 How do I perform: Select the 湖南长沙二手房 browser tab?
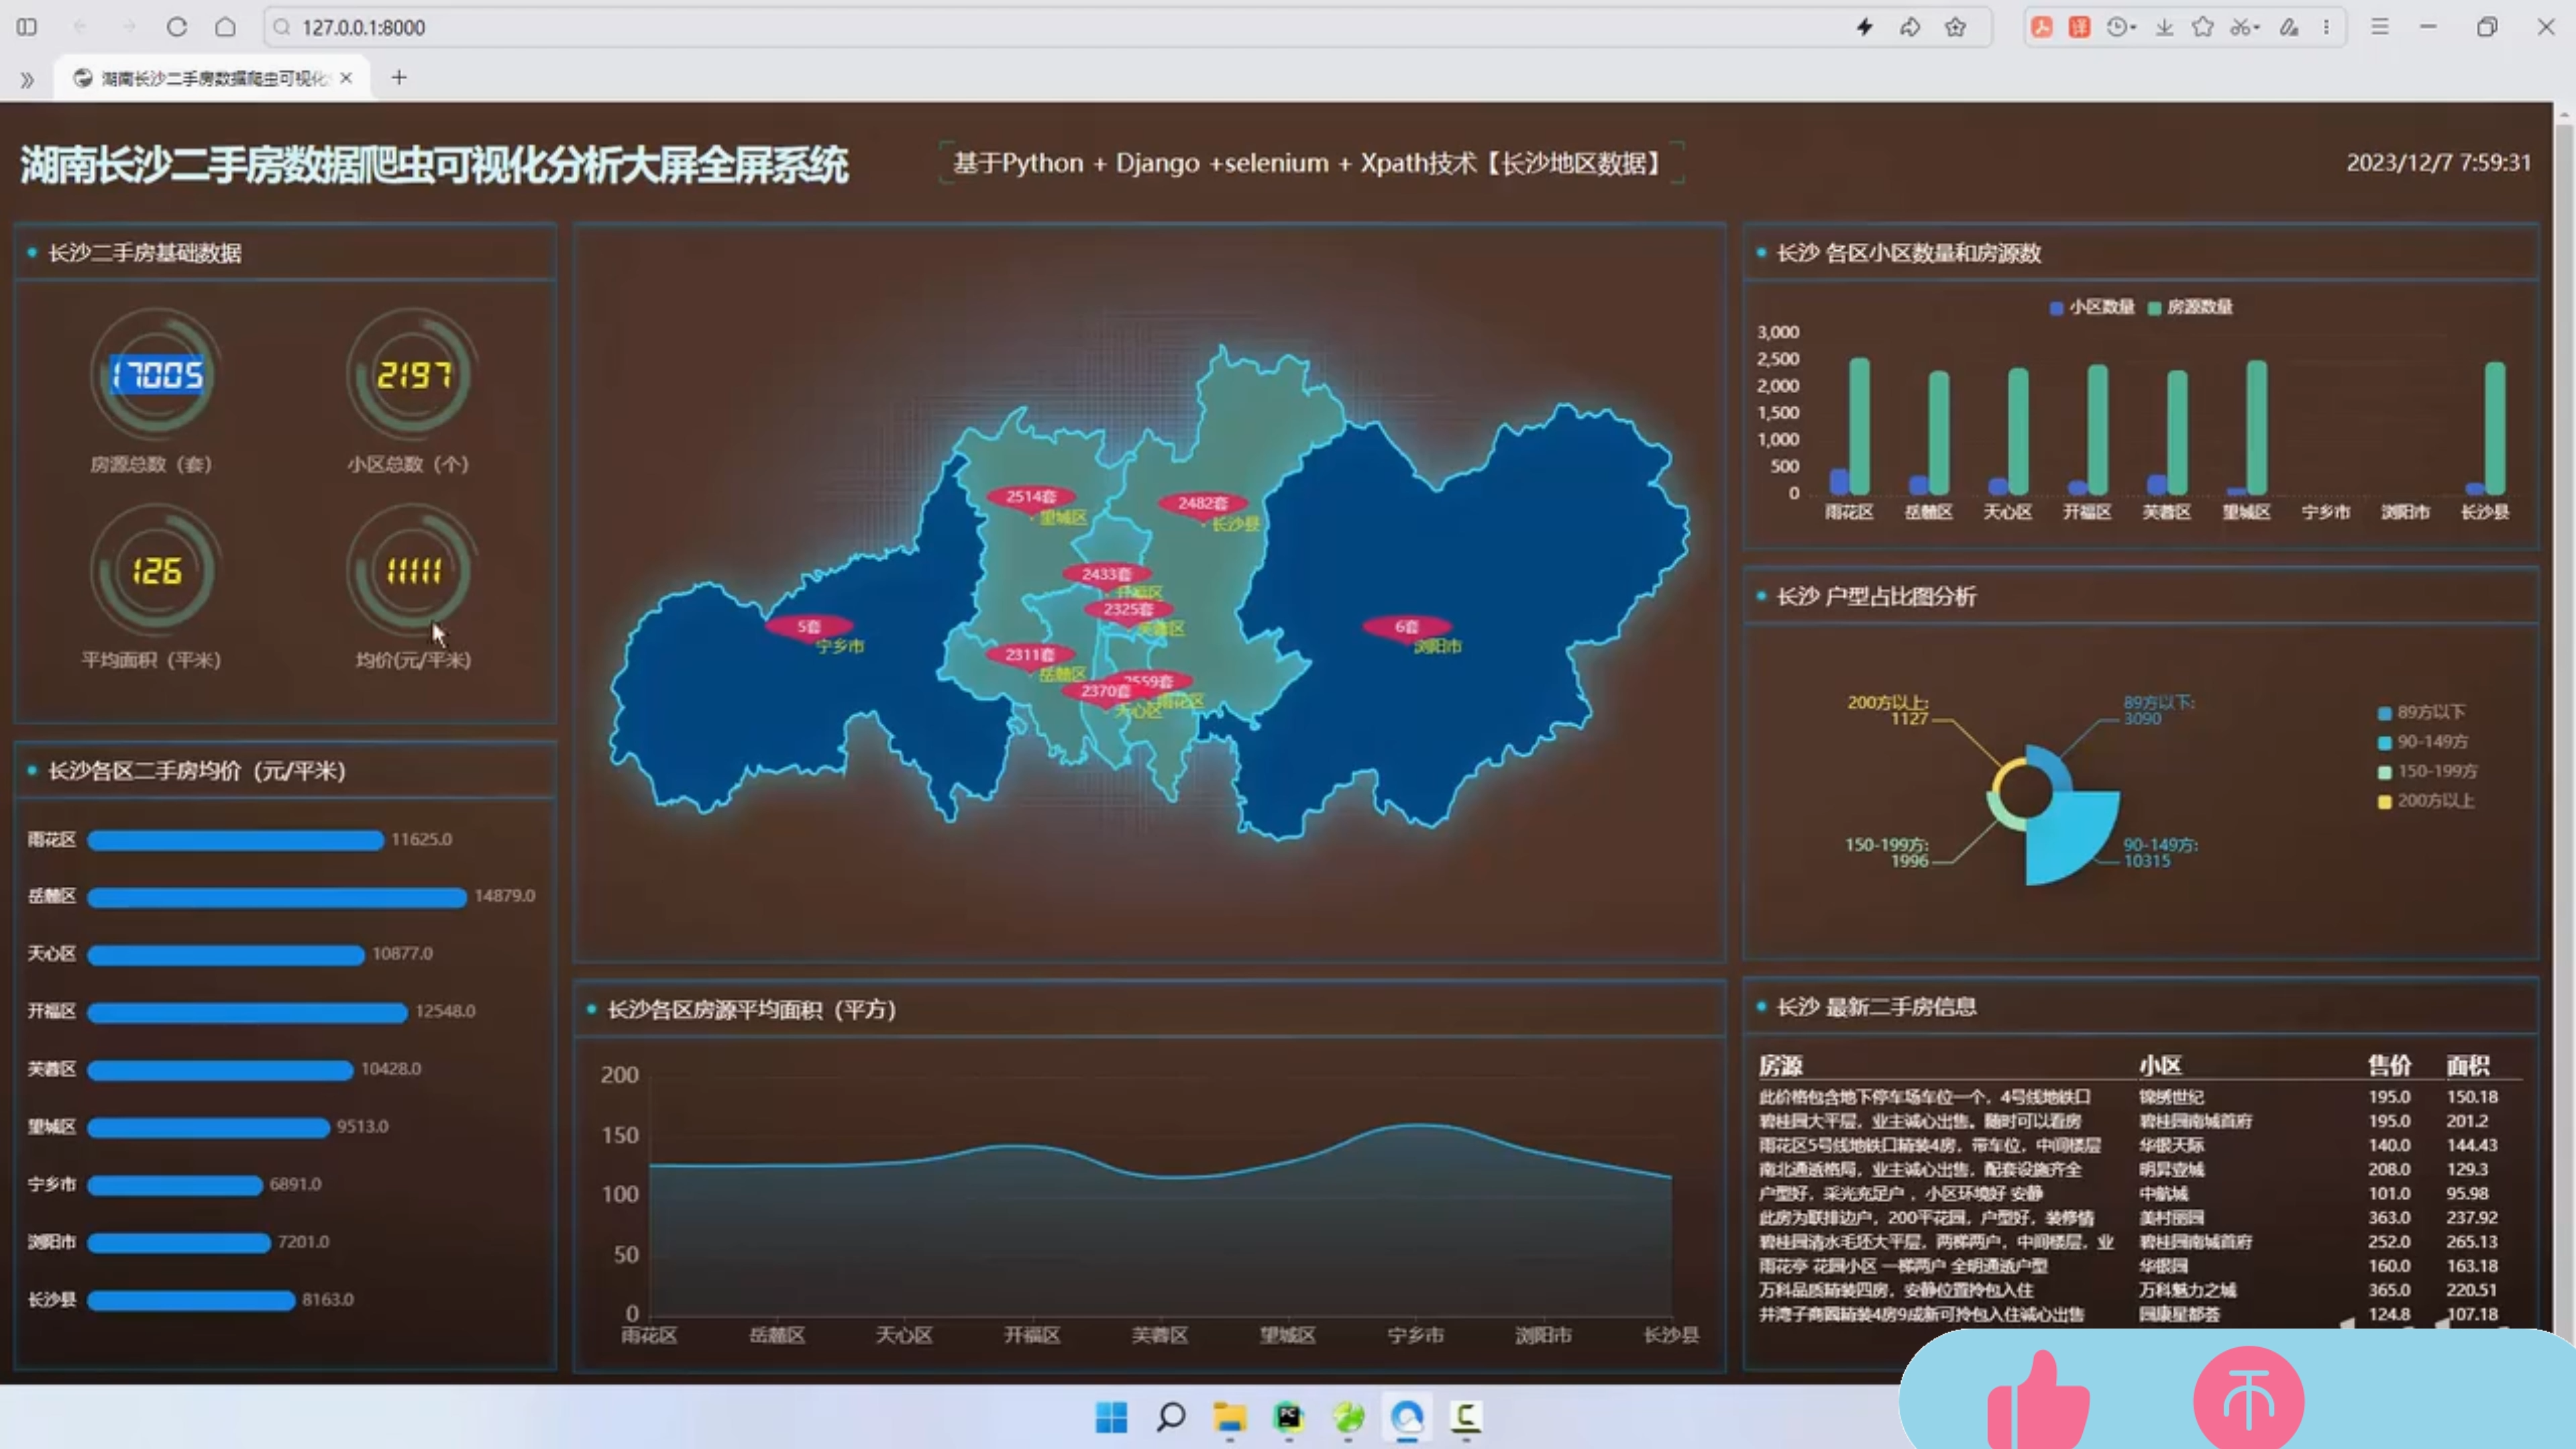213,78
